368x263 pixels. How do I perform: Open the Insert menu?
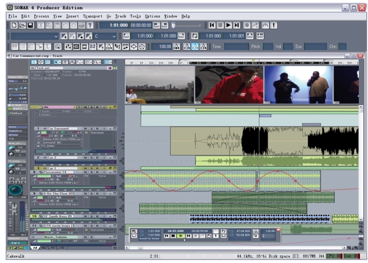point(73,16)
